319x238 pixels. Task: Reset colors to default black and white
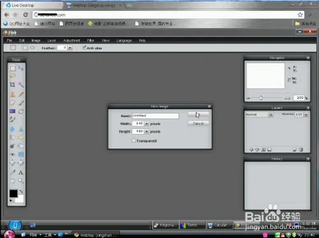(11, 201)
